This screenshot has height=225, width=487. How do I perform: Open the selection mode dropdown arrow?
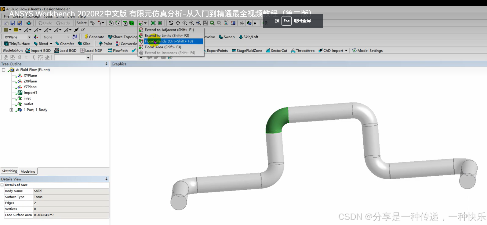103,23
